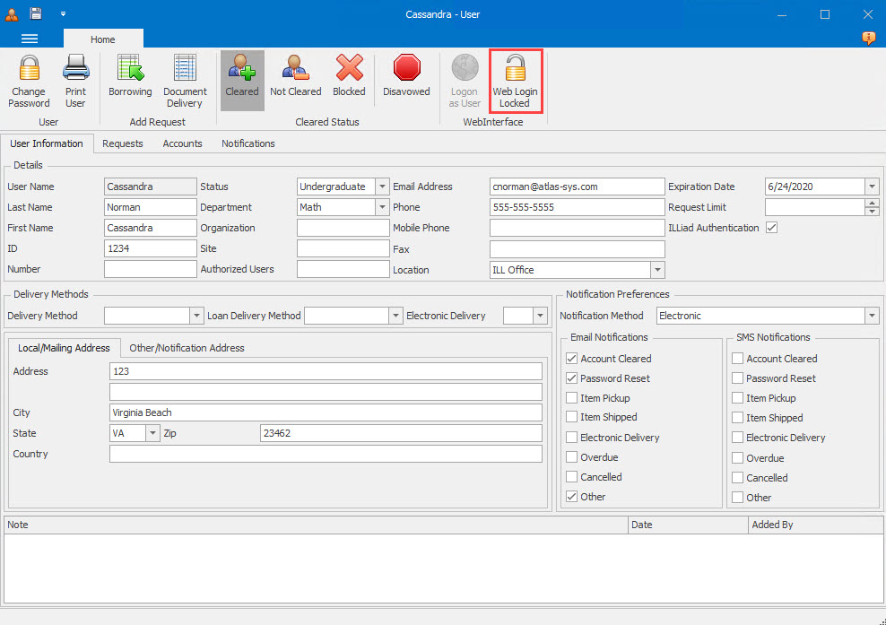Screen dimensions: 886x625
Task: Open the Notification Method dropdown
Action: click(x=872, y=316)
